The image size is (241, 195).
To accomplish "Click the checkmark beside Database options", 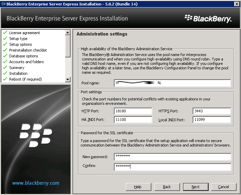I will [x=5, y=56].
